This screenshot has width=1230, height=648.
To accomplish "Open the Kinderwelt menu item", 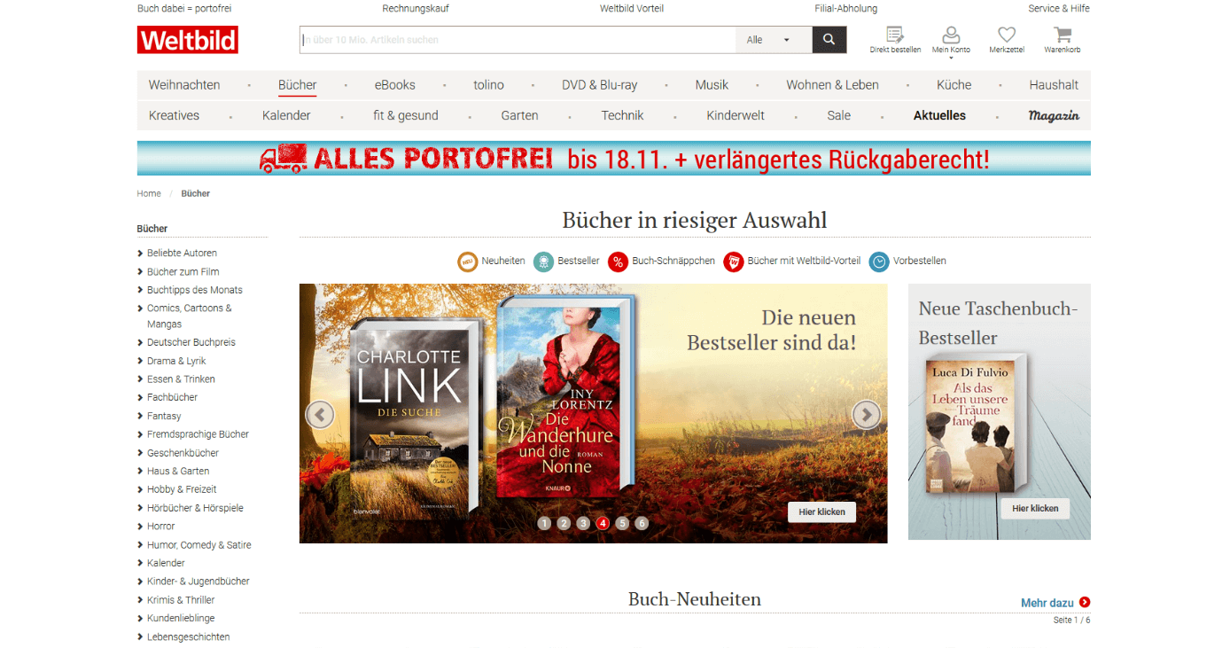I will [736, 115].
